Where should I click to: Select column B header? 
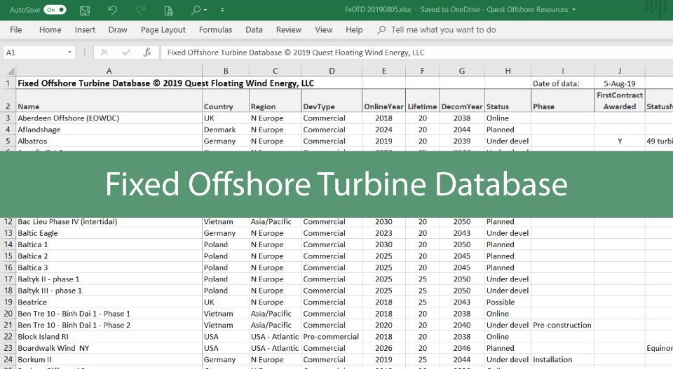(x=226, y=71)
